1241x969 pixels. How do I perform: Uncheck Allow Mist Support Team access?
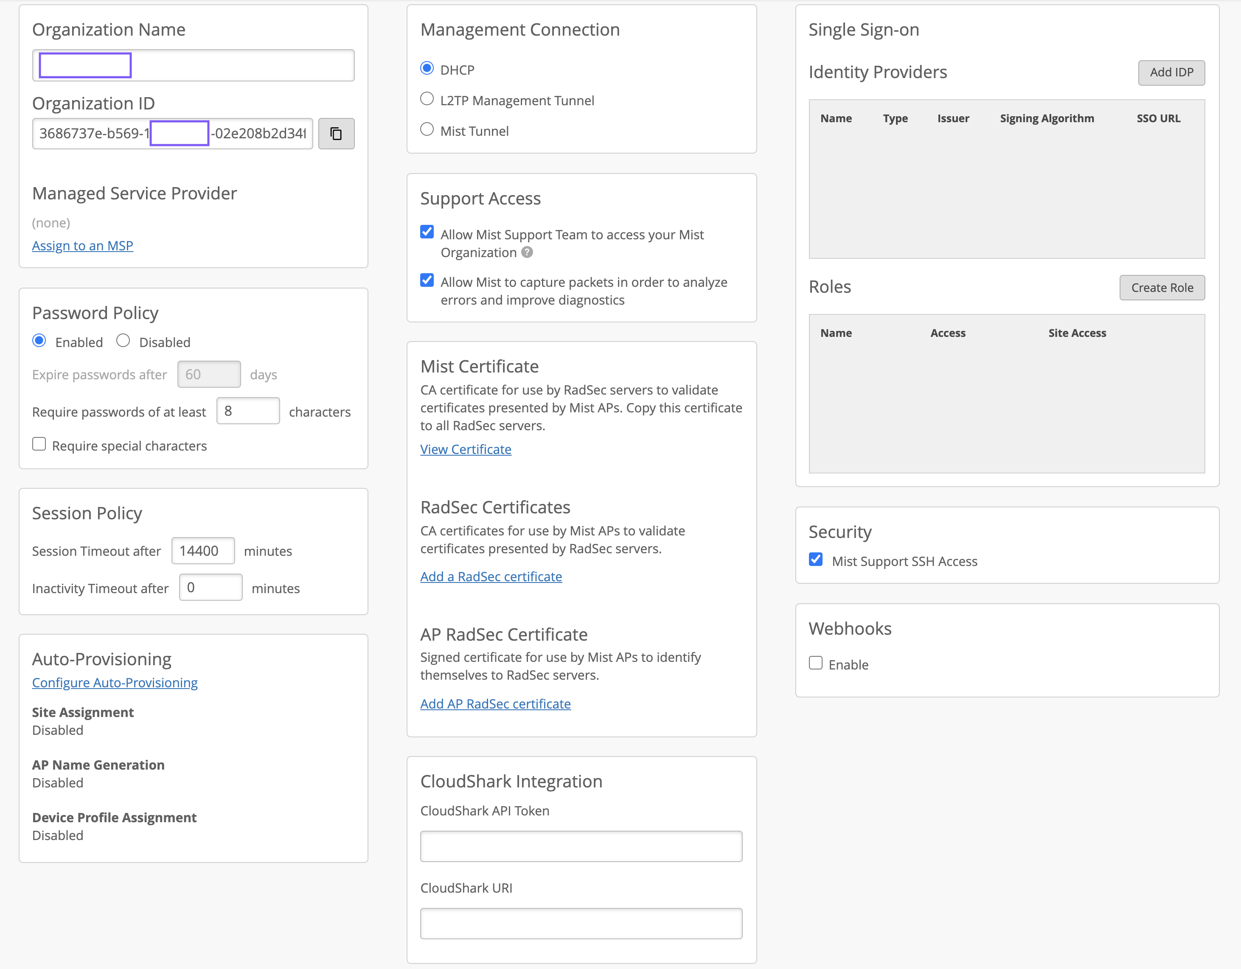point(427,232)
